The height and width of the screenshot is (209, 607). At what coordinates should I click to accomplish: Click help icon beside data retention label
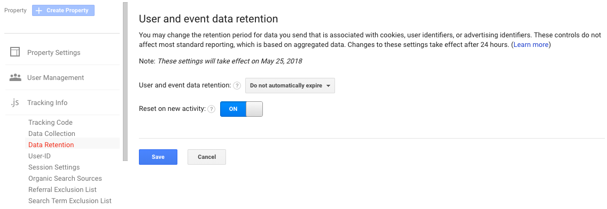tap(237, 85)
